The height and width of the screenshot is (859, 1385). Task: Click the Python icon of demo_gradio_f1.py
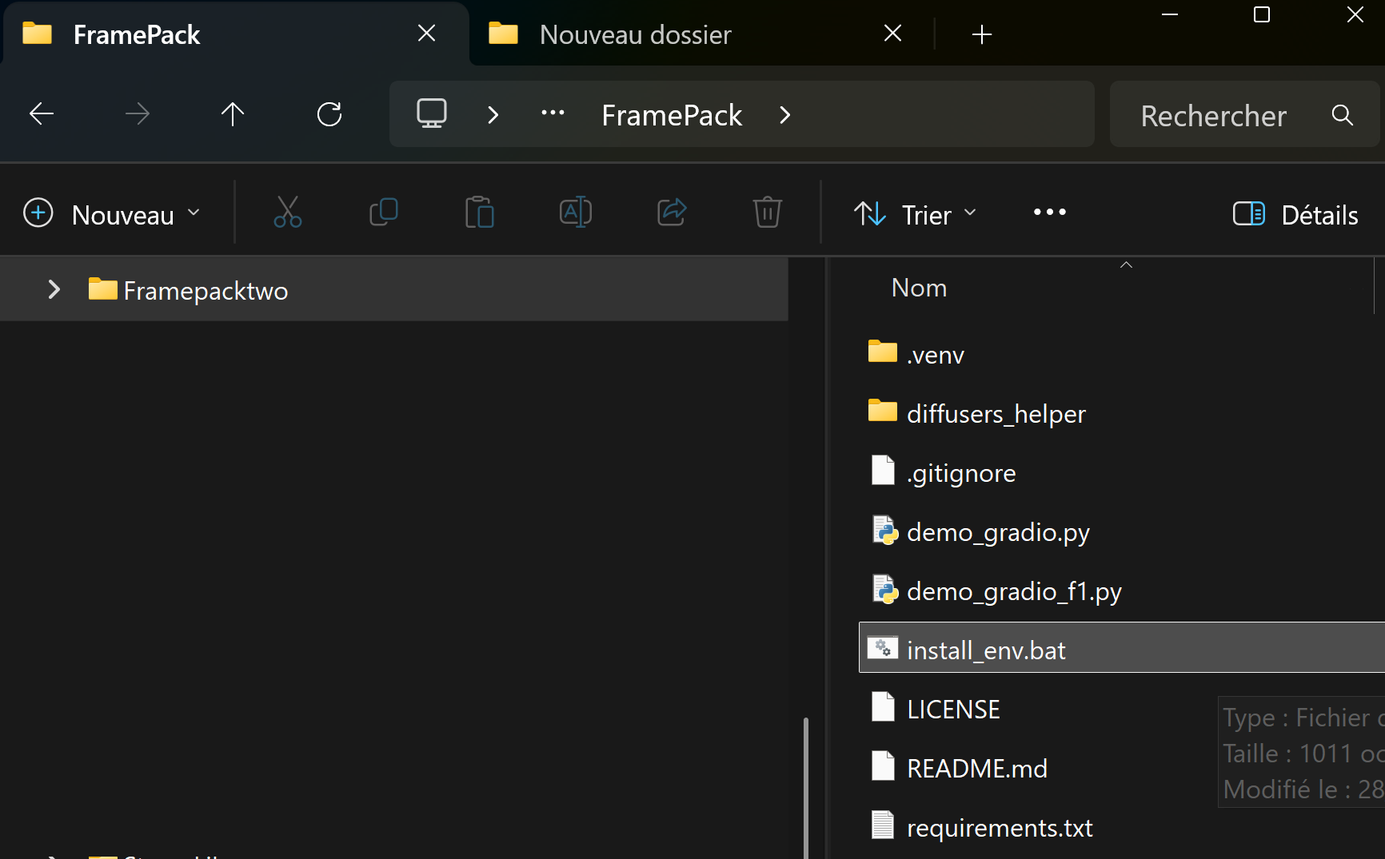tap(884, 590)
